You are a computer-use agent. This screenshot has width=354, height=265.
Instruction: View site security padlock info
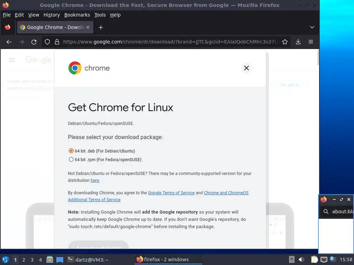[x=57, y=42]
